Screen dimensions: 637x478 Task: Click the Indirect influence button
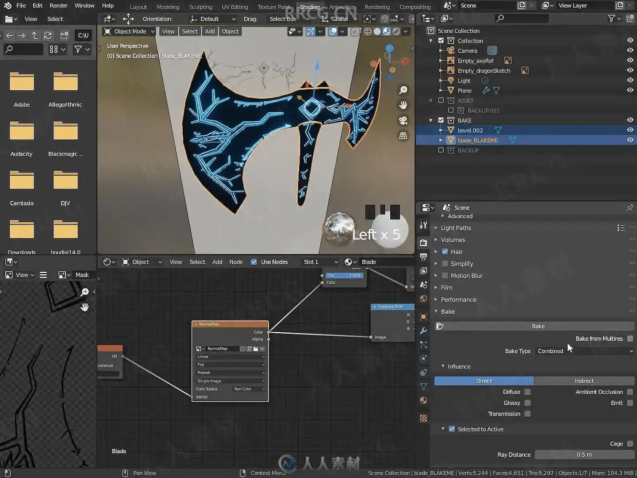[x=584, y=381]
